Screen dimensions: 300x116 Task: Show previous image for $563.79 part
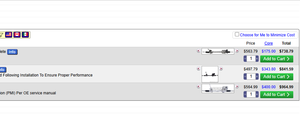click(199, 51)
